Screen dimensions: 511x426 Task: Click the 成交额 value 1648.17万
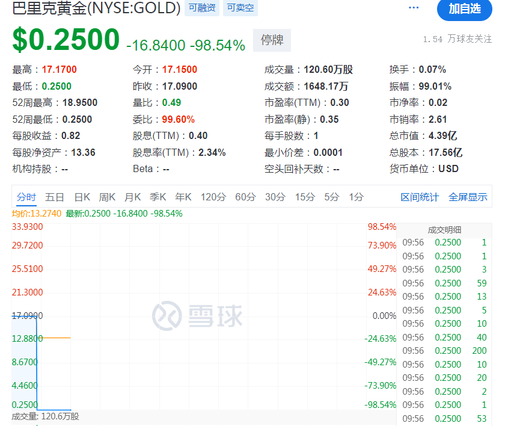coord(326,87)
